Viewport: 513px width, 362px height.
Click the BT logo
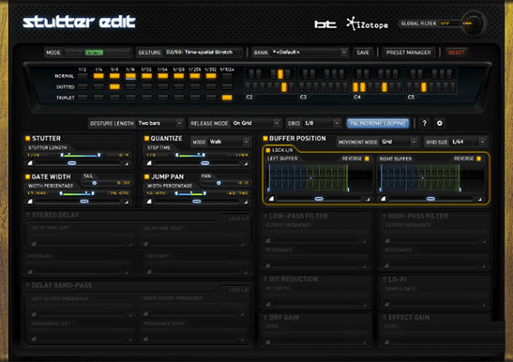point(325,24)
